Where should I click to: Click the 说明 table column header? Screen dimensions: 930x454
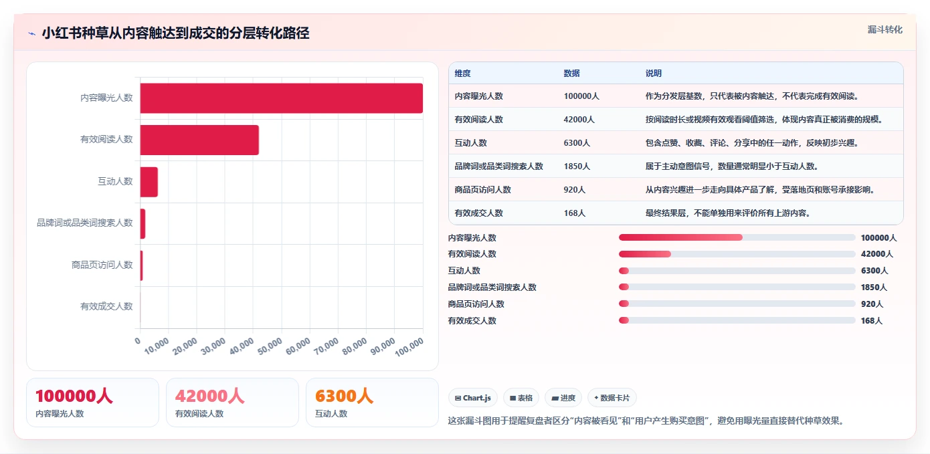pos(653,74)
